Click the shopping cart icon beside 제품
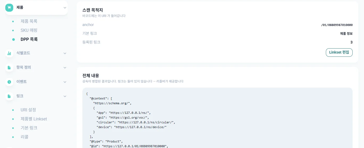Image resolution: width=364 pixels, height=148 pixels. pos(9,8)
